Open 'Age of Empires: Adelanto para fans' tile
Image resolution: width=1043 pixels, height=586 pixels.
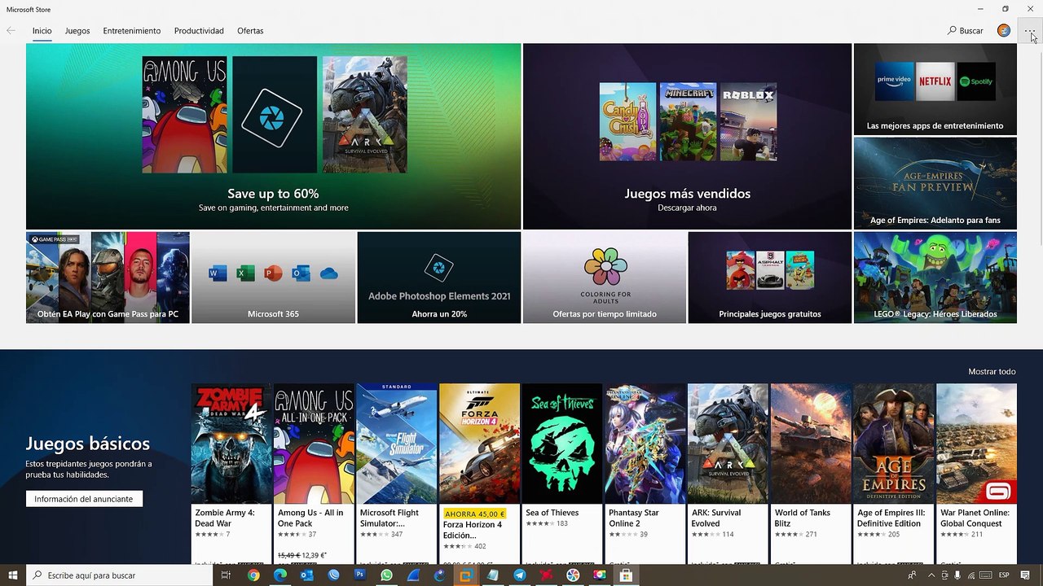coord(935,183)
